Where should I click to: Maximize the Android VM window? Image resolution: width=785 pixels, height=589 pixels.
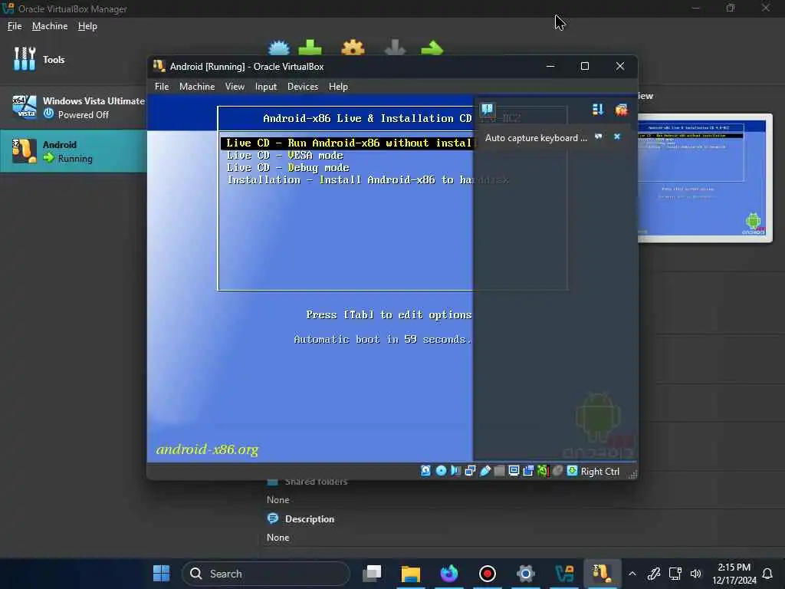click(x=585, y=66)
